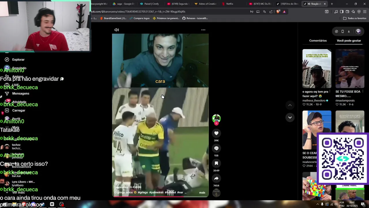This screenshot has width=369, height=208.
Task: Like the video with the heart icon
Action: pyautogui.click(x=216, y=133)
